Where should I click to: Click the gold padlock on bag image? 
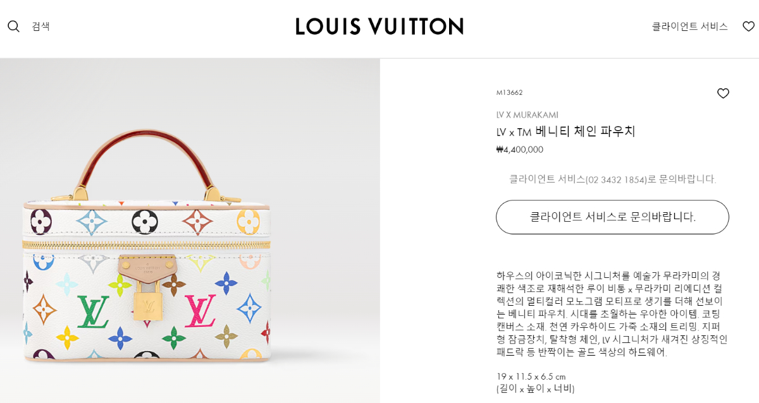pyautogui.click(x=148, y=306)
